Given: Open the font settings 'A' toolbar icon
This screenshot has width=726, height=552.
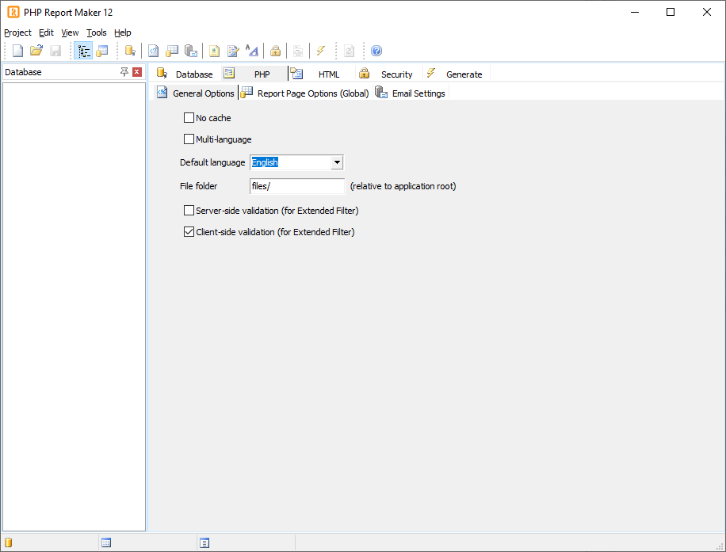Looking at the screenshot, I should click(x=252, y=51).
